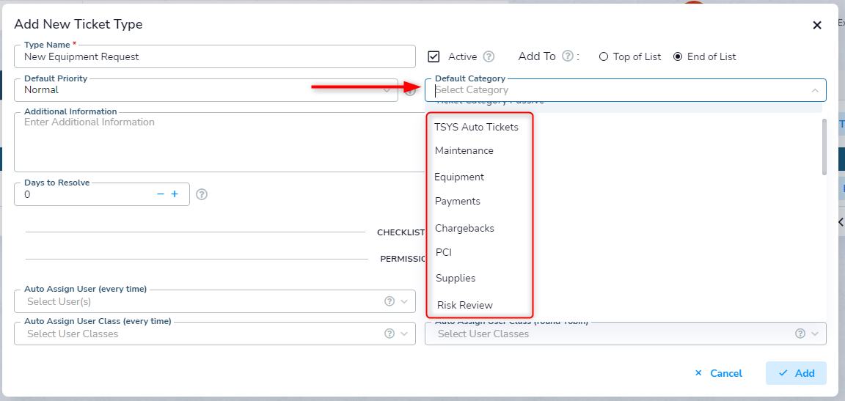Choose Maintenance from category list
Viewport: 845px width, 401px height.
(464, 151)
